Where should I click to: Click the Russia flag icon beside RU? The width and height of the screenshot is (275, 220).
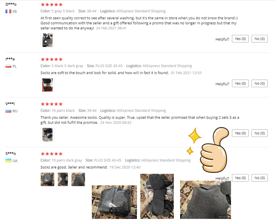tap(8, 111)
